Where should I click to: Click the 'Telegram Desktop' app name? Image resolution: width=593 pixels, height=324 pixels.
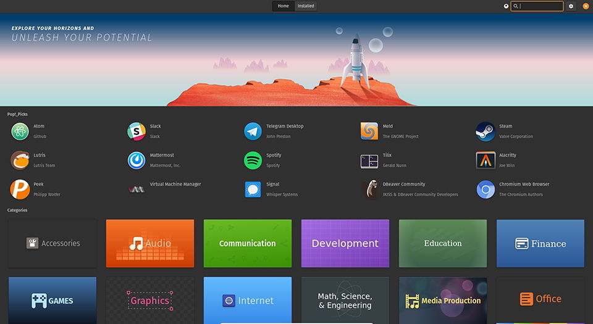(x=285, y=126)
